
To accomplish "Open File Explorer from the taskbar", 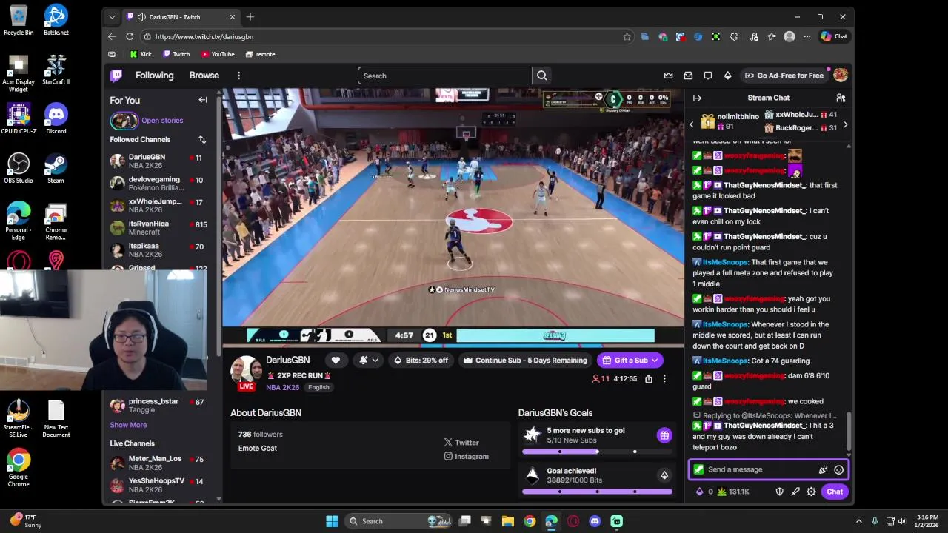I will [508, 521].
